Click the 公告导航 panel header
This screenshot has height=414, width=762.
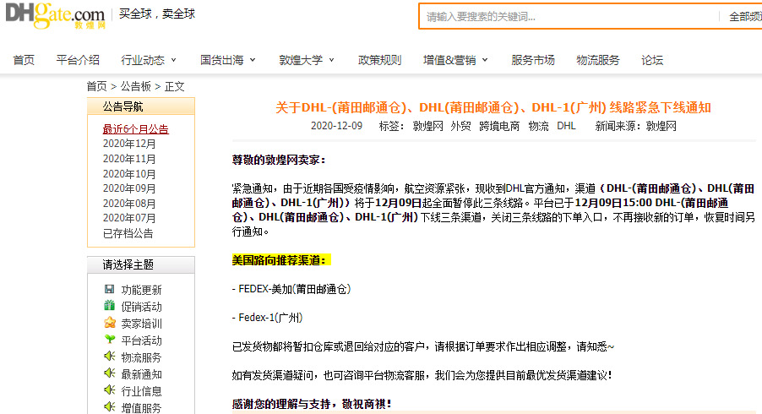click(x=141, y=106)
